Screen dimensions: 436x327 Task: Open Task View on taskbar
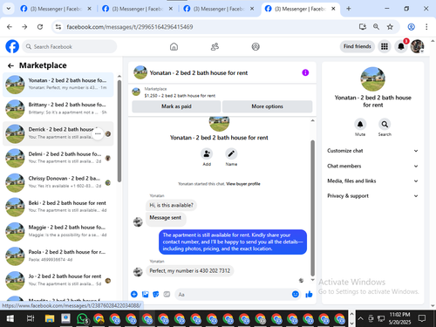pyautogui.click(x=31, y=318)
